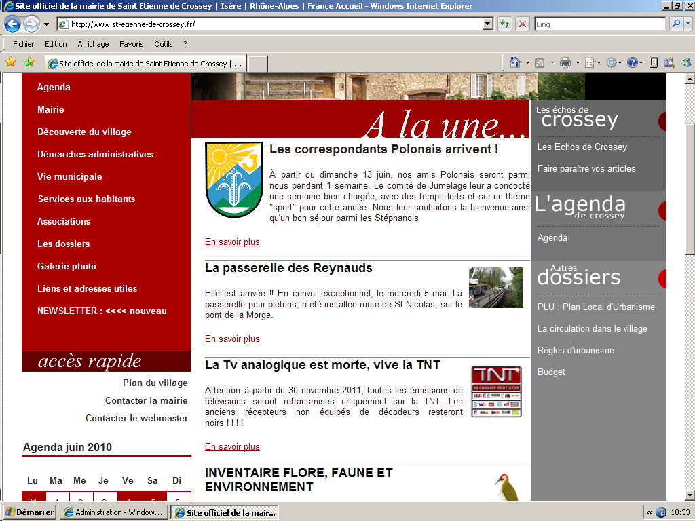This screenshot has width=695, height=521.
Task: Go to the Home page icon
Action: pos(516,62)
